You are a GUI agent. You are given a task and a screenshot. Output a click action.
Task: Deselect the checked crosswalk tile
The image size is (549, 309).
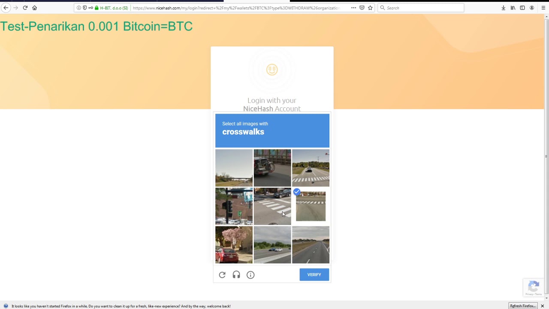tap(311, 206)
